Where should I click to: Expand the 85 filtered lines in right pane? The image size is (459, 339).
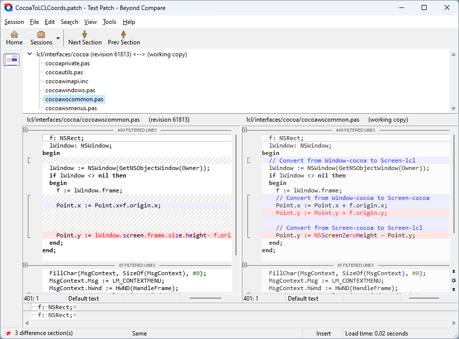click(244, 265)
